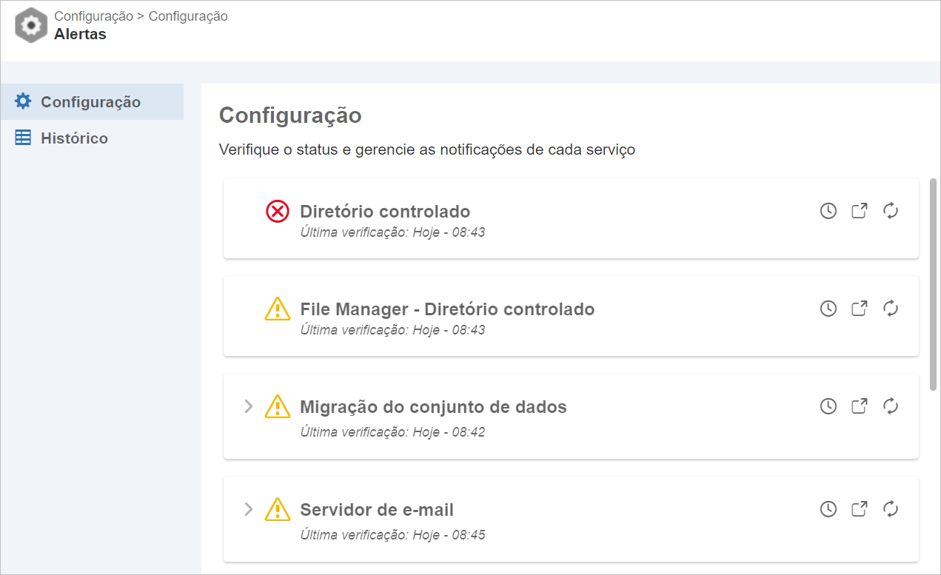Open clock icon for Servidor de e-mail
Image resolution: width=941 pixels, height=575 pixels.
pos(828,508)
